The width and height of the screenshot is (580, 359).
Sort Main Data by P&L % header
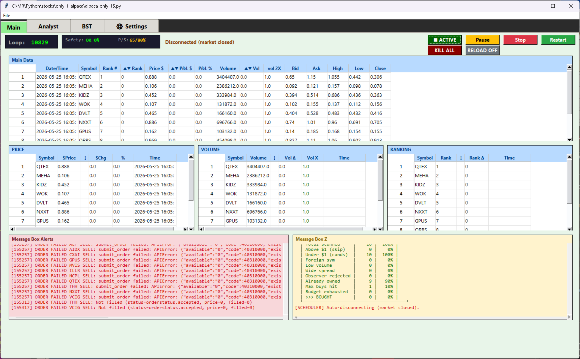pos(205,68)
